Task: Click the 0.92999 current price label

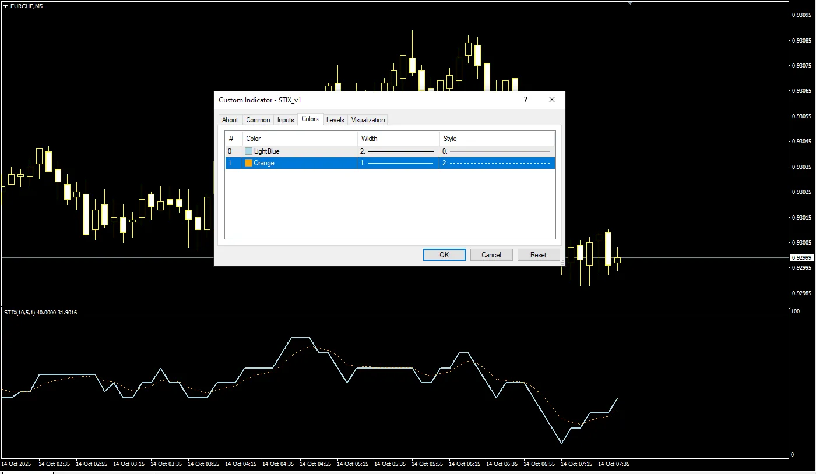Action: coord(801,257)
